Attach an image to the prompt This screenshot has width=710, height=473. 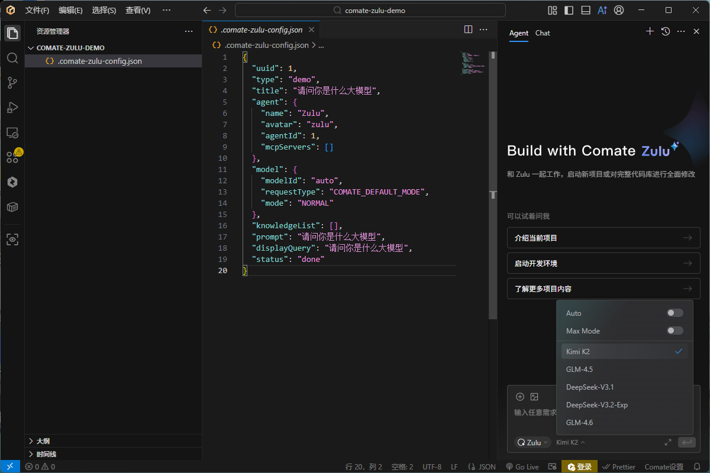click(x=534, y=397)
